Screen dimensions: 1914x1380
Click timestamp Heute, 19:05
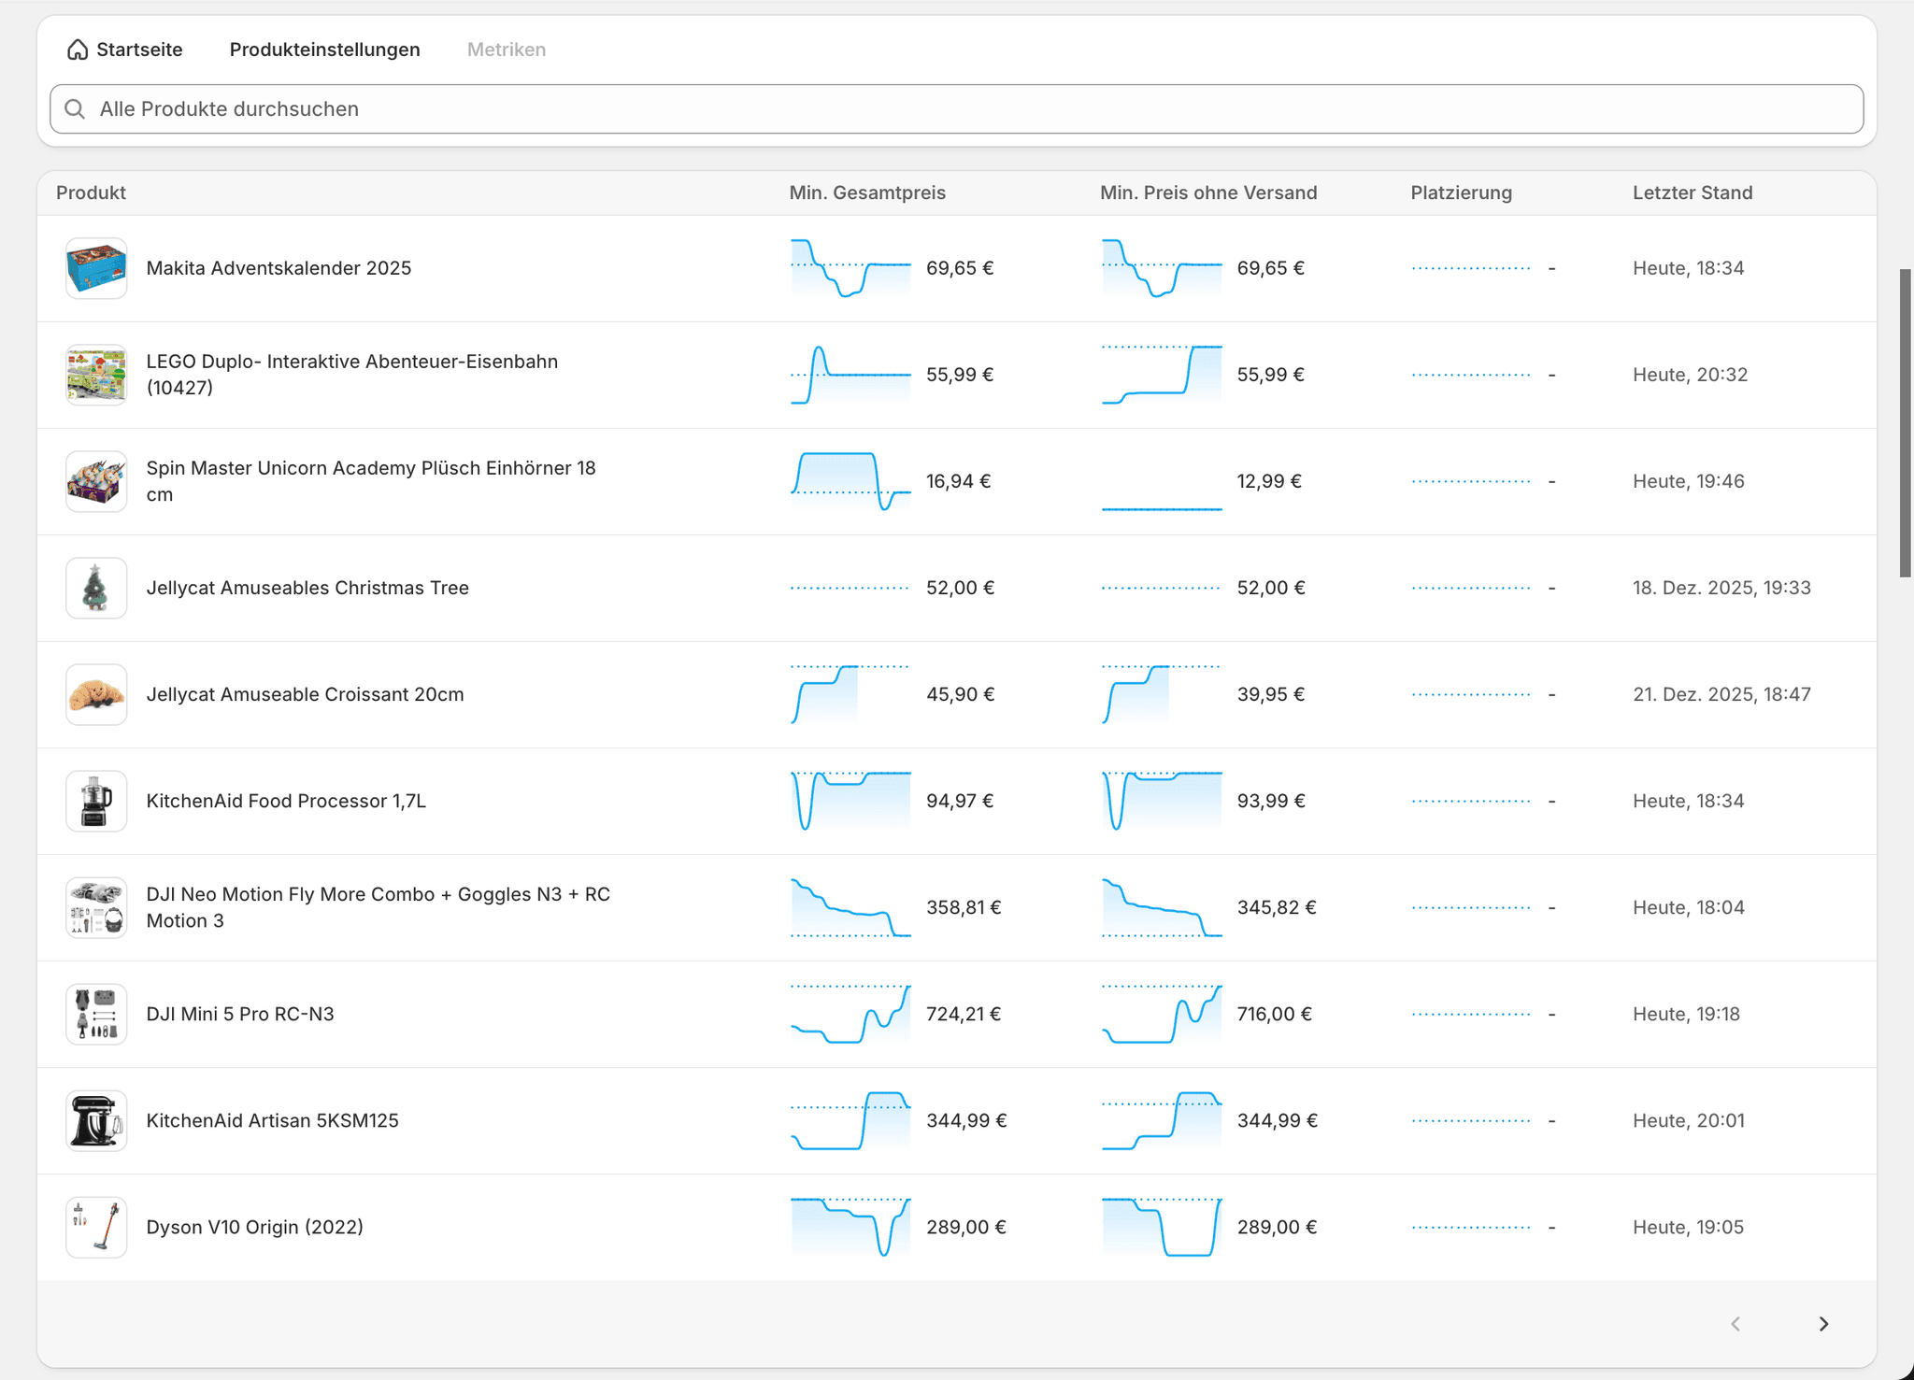tap(1688, 1227)
